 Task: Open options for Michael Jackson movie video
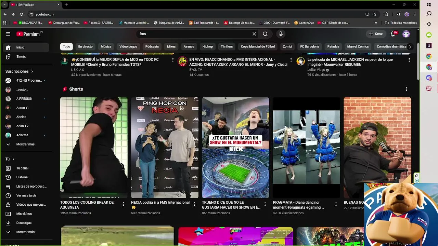409,60
